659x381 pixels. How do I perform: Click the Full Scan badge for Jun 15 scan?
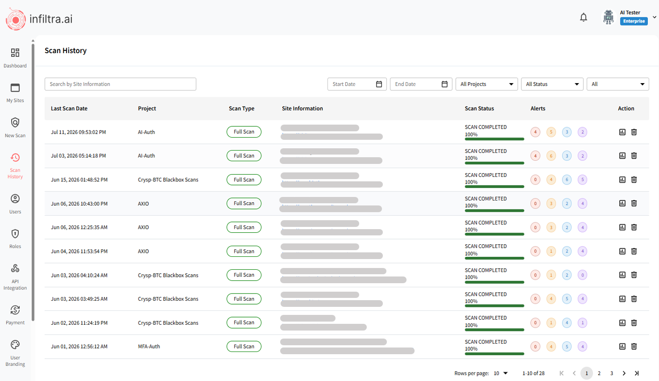pyautogui.click(x=244, y=180)
